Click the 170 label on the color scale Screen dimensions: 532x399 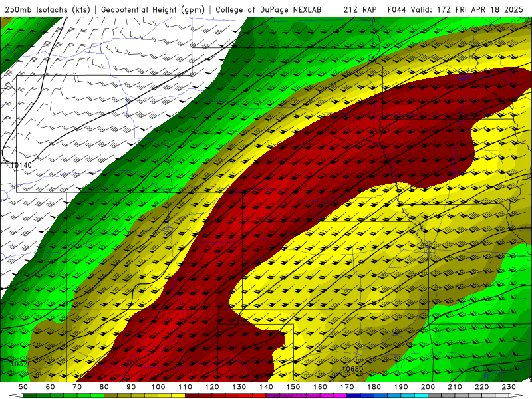[x=347, y=387]
